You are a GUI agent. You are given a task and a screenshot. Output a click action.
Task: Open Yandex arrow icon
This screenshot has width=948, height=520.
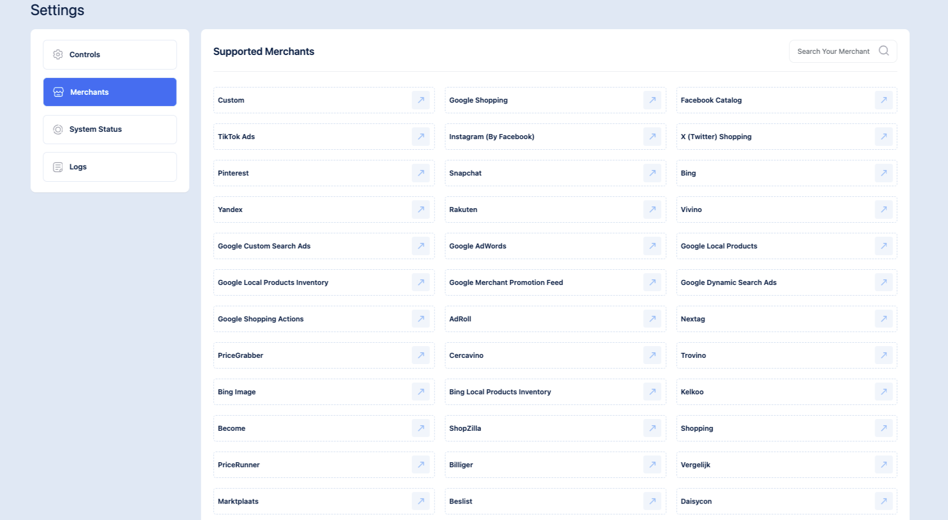420,209
